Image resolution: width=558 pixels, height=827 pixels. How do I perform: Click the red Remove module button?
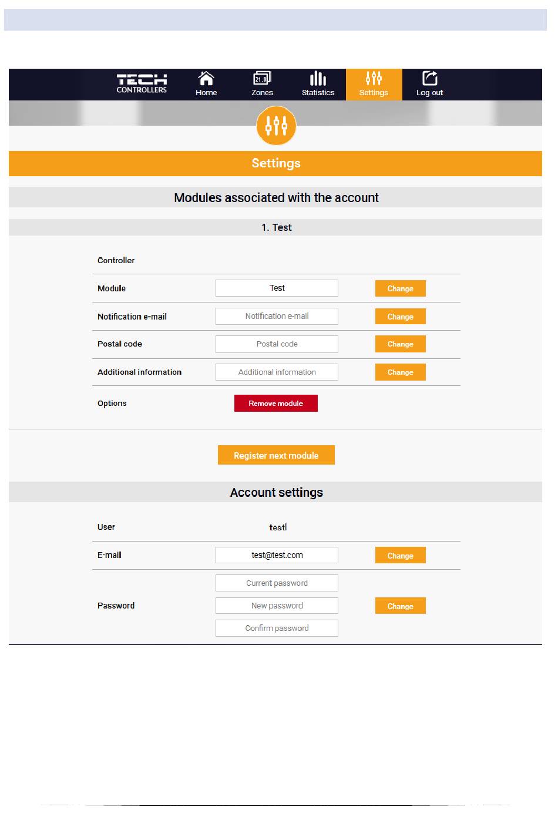[x=276, y=404]
